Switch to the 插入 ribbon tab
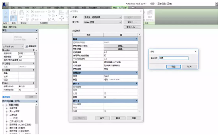220x137 pixels. pyautogui.click(x=34, y=7)
